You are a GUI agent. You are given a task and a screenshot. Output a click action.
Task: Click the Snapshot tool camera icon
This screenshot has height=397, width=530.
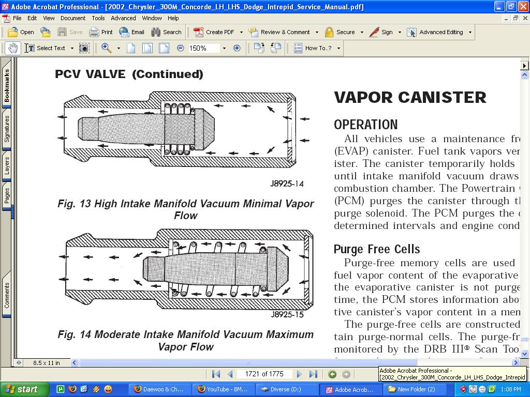coord(84,48)
